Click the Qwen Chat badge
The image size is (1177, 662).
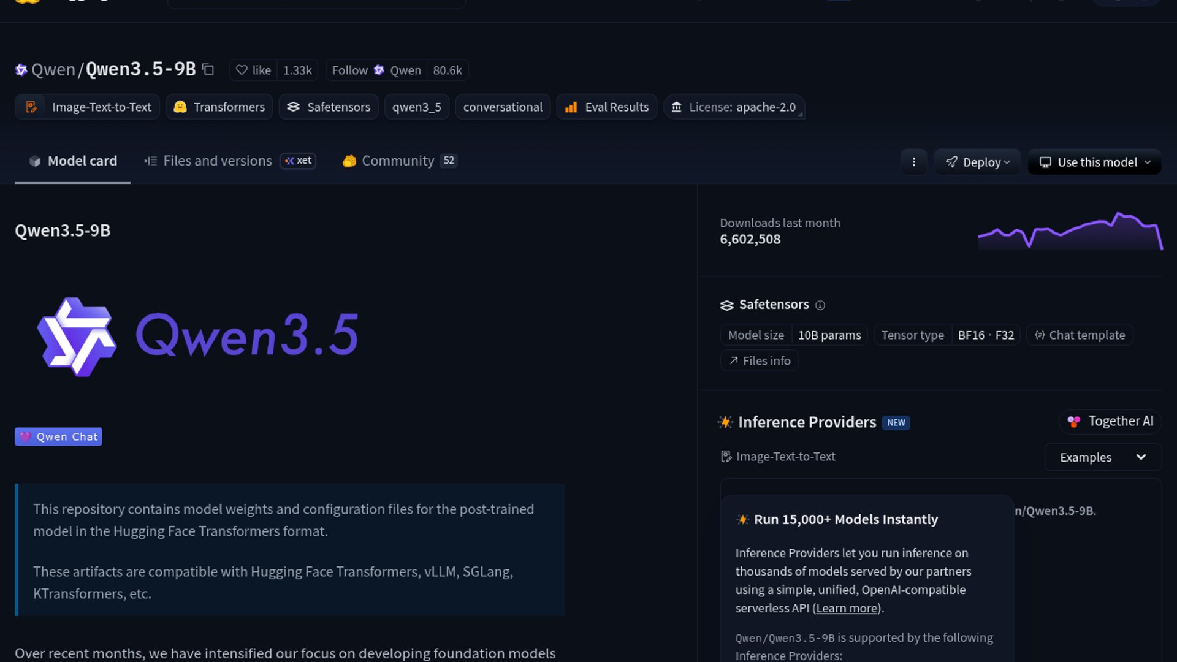point(58,437)
